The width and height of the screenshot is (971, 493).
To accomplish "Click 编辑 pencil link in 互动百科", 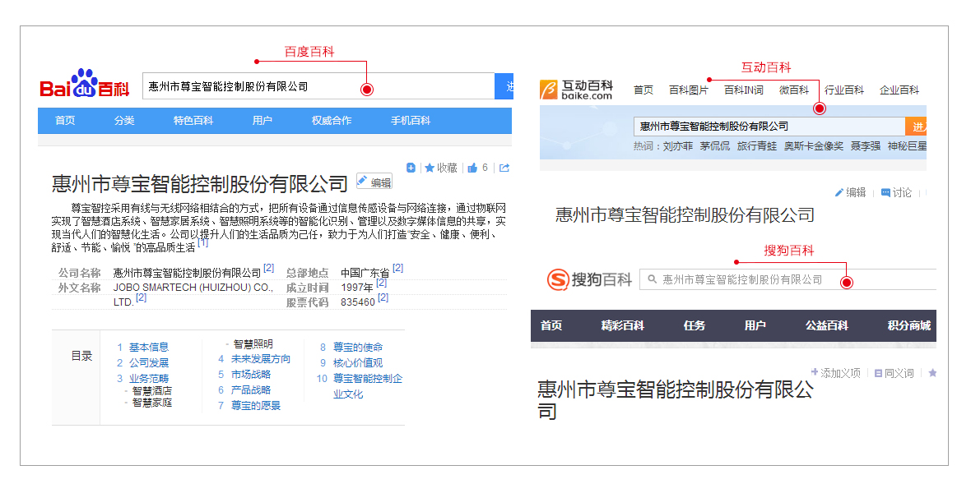I will (850, 192).
